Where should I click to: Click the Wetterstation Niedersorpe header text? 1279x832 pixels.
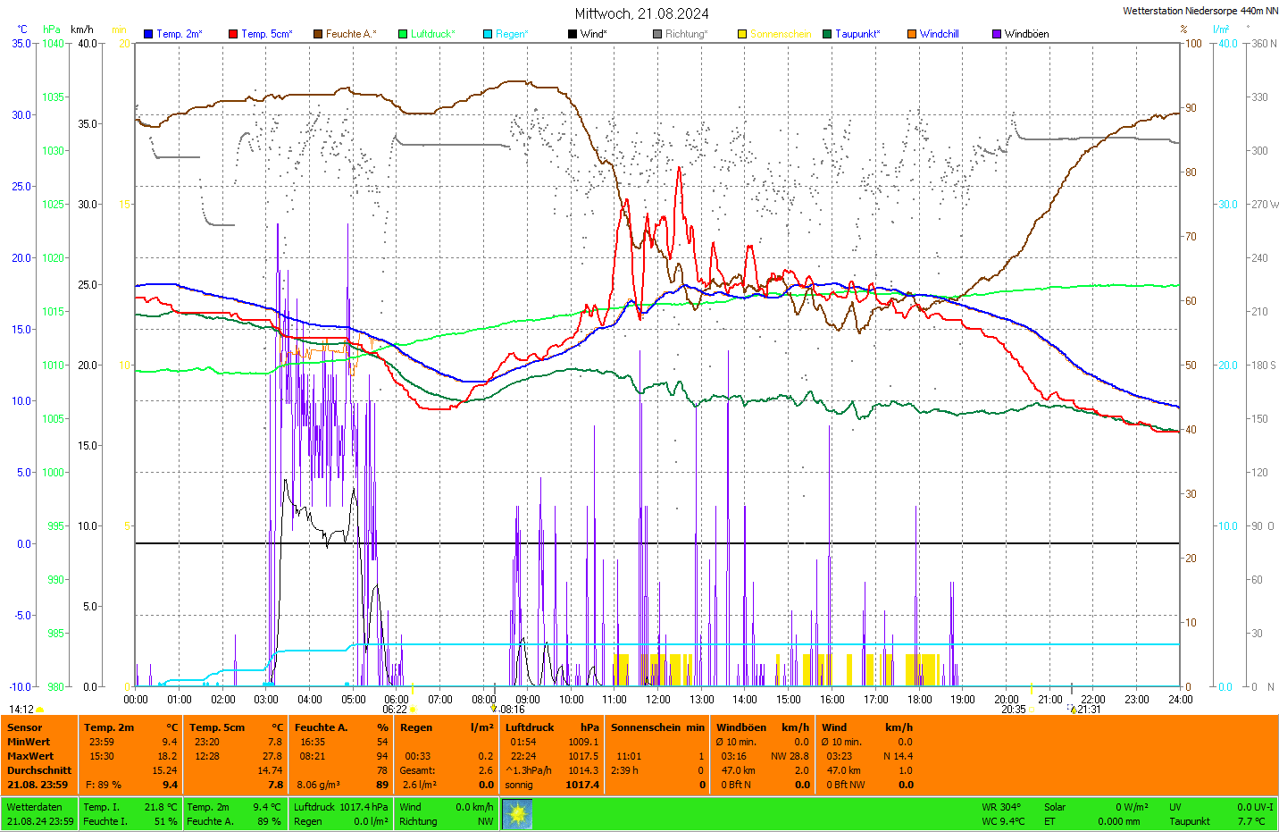1200,12
